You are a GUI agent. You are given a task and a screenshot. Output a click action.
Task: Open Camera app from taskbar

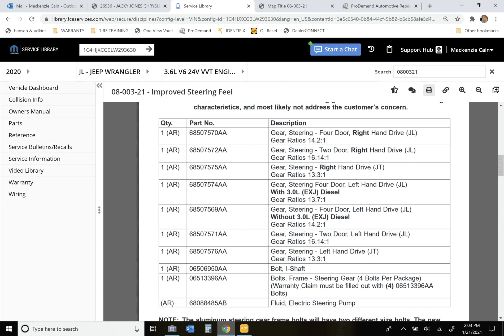172,329
